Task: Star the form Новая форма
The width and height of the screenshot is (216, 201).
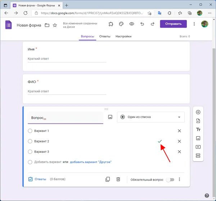Action: point(55,25)
